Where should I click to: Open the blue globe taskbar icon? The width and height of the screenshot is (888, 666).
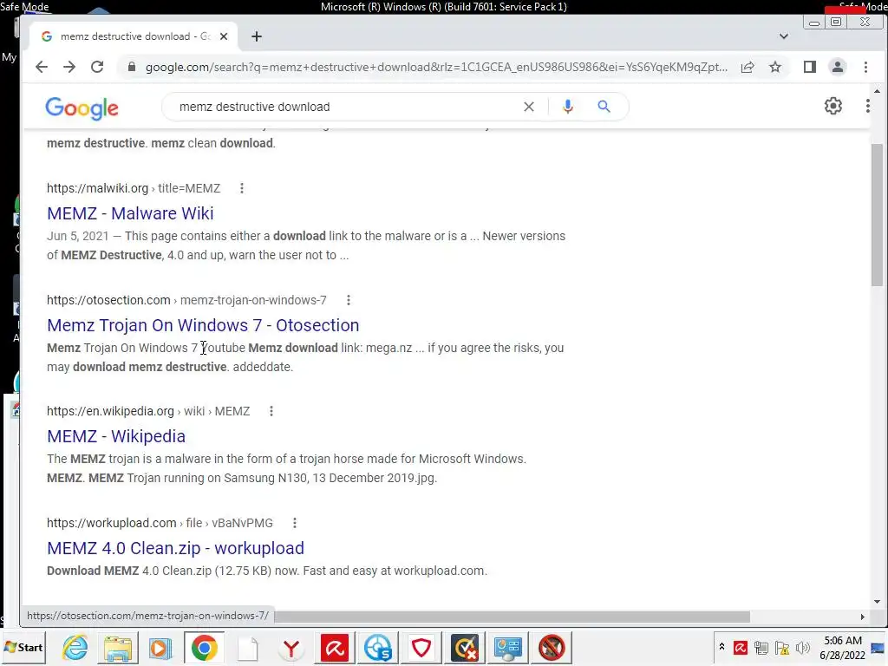[x=378, y=647]
